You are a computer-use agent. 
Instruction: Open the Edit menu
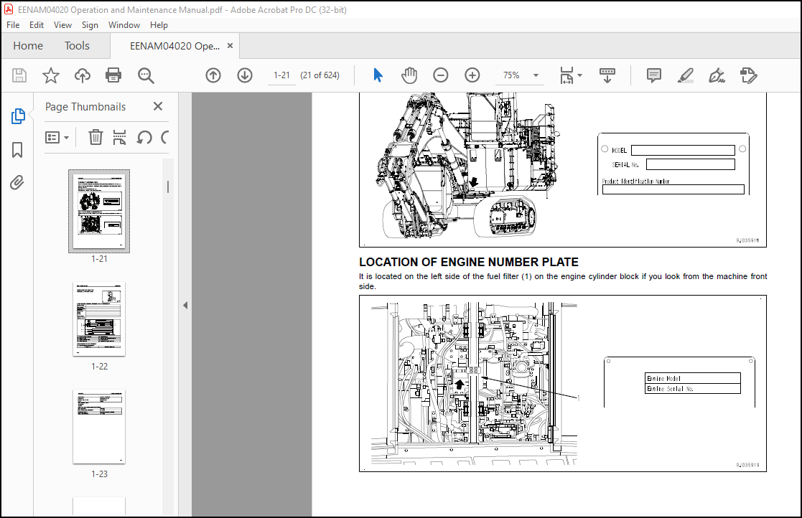(x=37, y=25)
